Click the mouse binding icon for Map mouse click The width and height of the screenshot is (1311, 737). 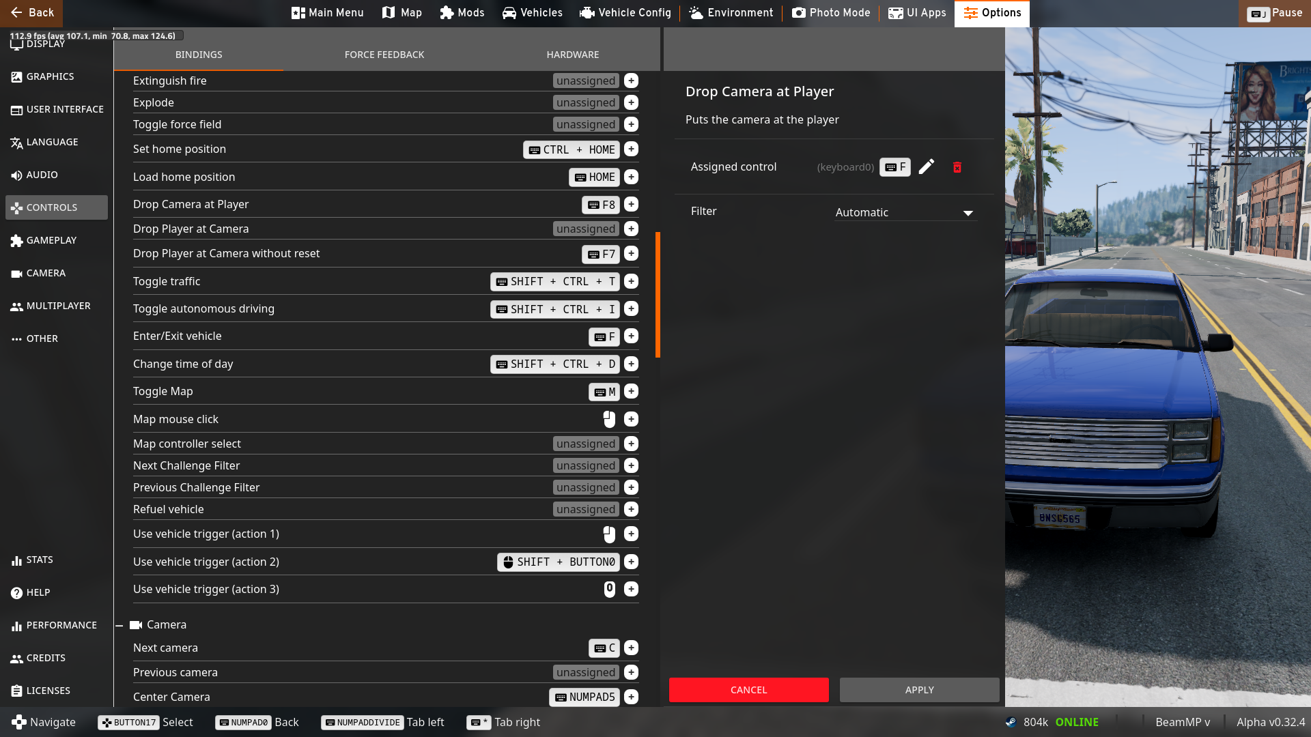pyautogui.click(x=609, y=419)
